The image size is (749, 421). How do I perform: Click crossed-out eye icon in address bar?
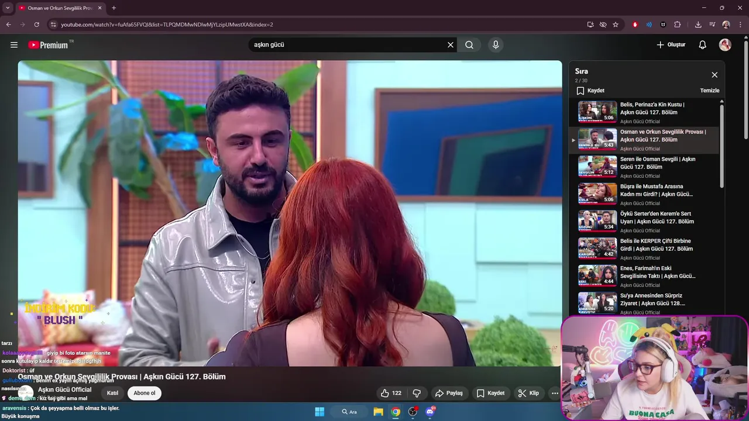(603, 25)
